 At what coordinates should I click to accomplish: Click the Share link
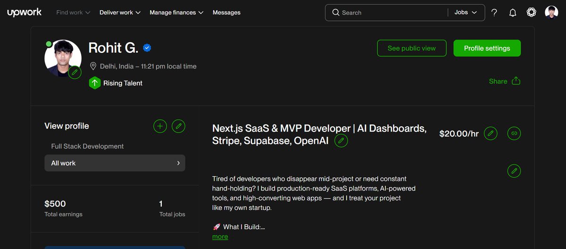click(x=498, y=81)
